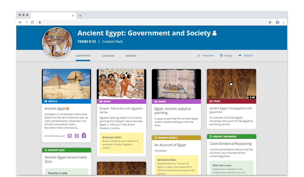
Task: Play the hieroglyphics and pyramids video
Action: tap(231, 84)
